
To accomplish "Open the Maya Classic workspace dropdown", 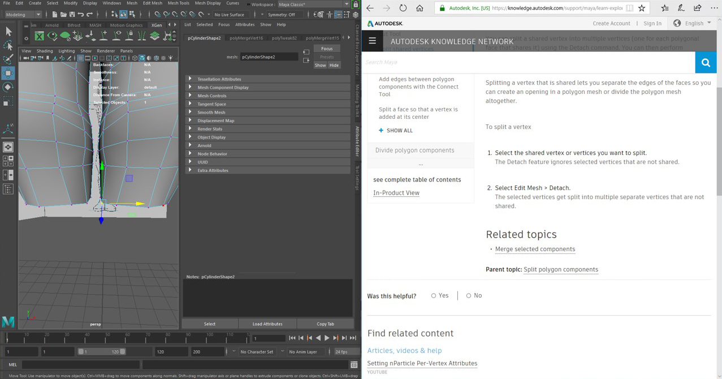I will coord(313,5).
